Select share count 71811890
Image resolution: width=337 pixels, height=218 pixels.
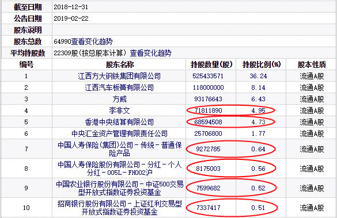click(x=208, y=110)
